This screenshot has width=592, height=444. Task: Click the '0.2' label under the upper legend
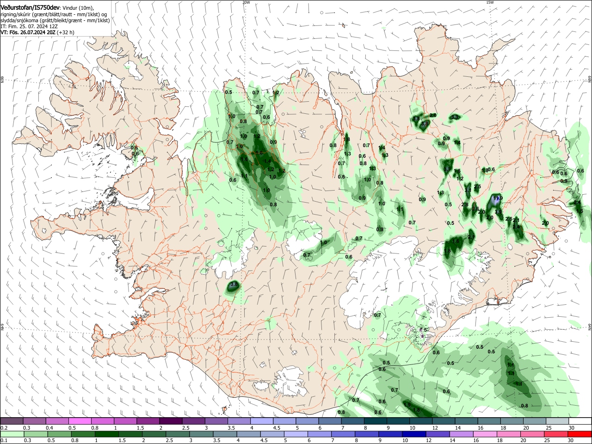pyautogui.click(x=4, y=428)
